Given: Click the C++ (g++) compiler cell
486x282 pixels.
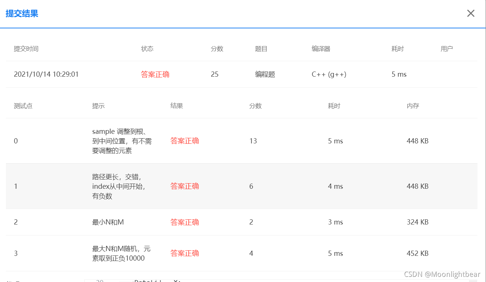Looking at the screenshot, I should 329,74.
